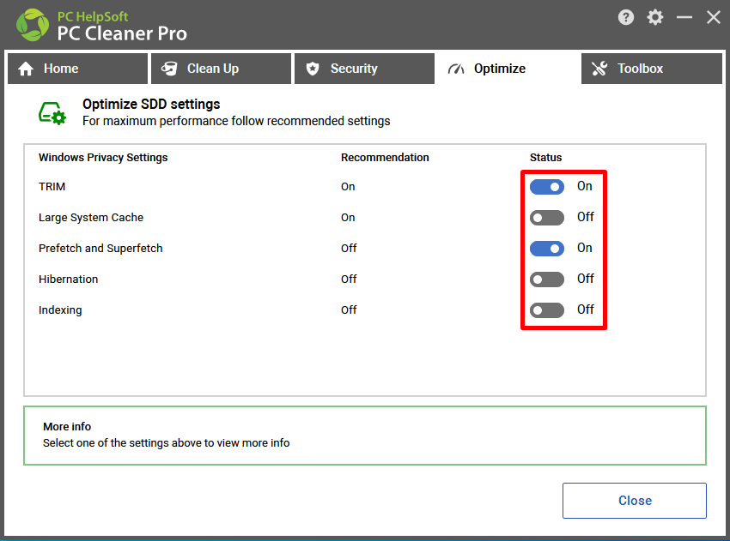
Task: Enable the Large System Cache switch
Action: point(547,218)
